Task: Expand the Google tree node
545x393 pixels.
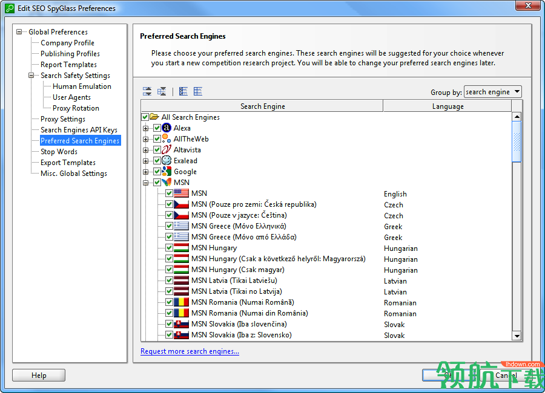Action: pos(146,172)
